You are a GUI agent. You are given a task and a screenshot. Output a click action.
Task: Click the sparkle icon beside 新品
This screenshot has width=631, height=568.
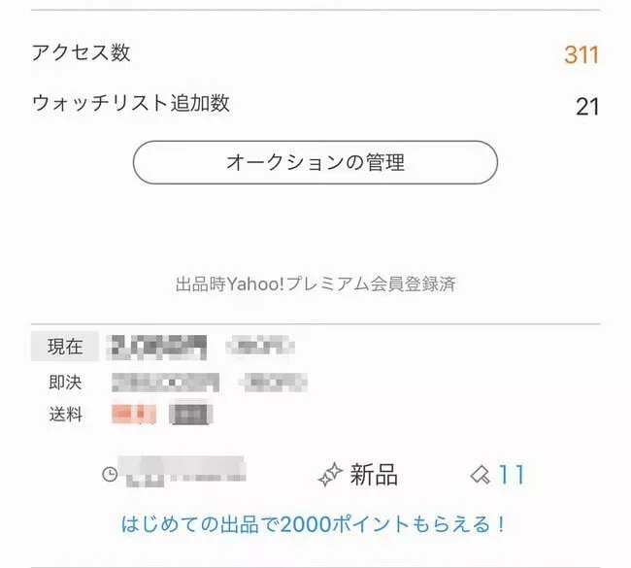(x=330, y=475)
